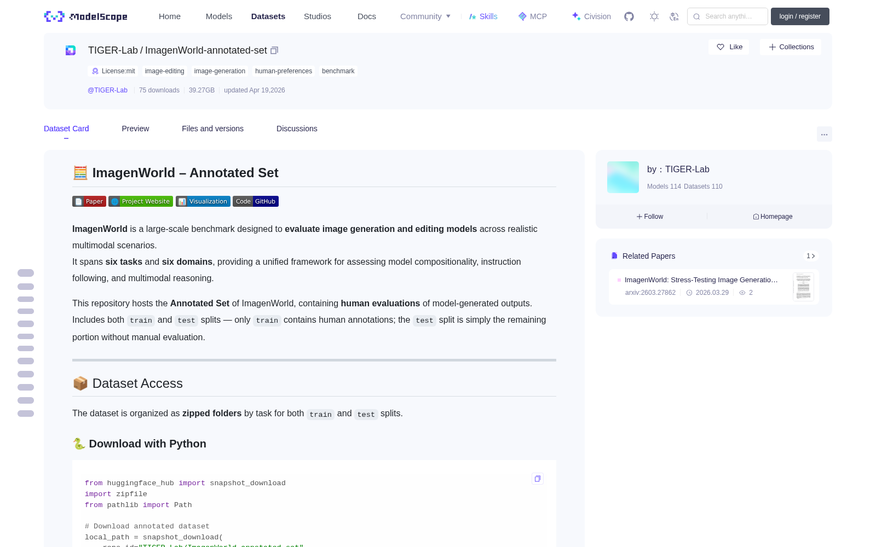Image resolution: width=876 pixels, height=547 pixels.
Task: Open Skills from the top navigation
Action: pos(483,16)
